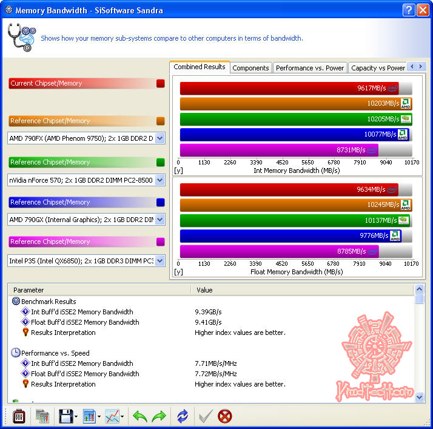The image size is (433, 429).
Task: Click the stethoscope brain module logo
Action: [x=22, y=38]
